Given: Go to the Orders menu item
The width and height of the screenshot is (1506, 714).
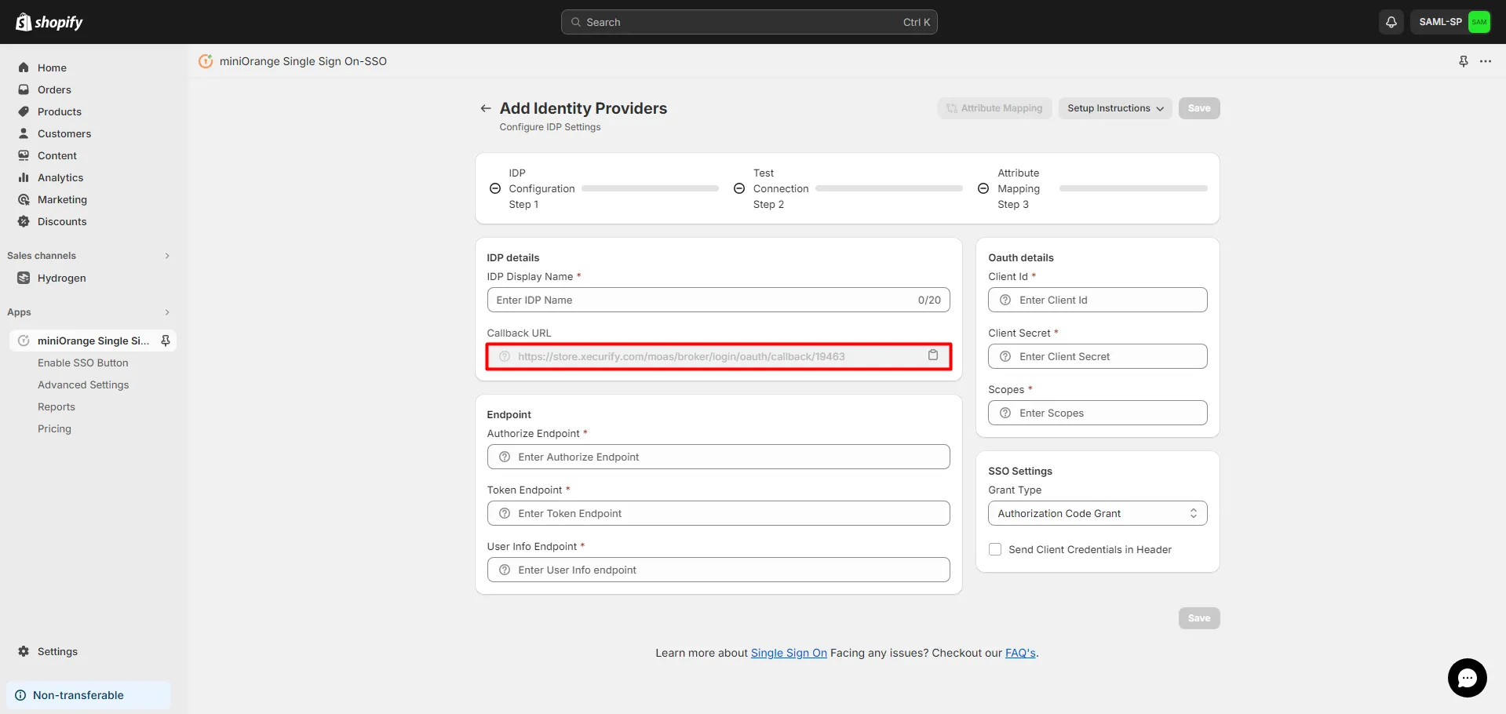Looking at the screenshot, I should coord(54,89).
